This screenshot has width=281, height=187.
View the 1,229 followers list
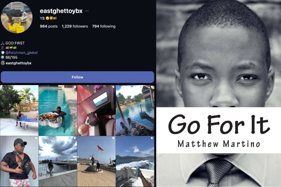[x=75, y=26]
